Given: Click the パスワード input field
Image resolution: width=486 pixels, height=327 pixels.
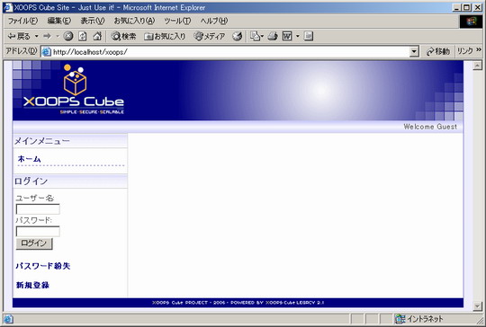Looking at the screenshot, I should [x=38, y=232].
